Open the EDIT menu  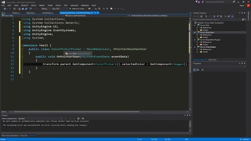9,5
